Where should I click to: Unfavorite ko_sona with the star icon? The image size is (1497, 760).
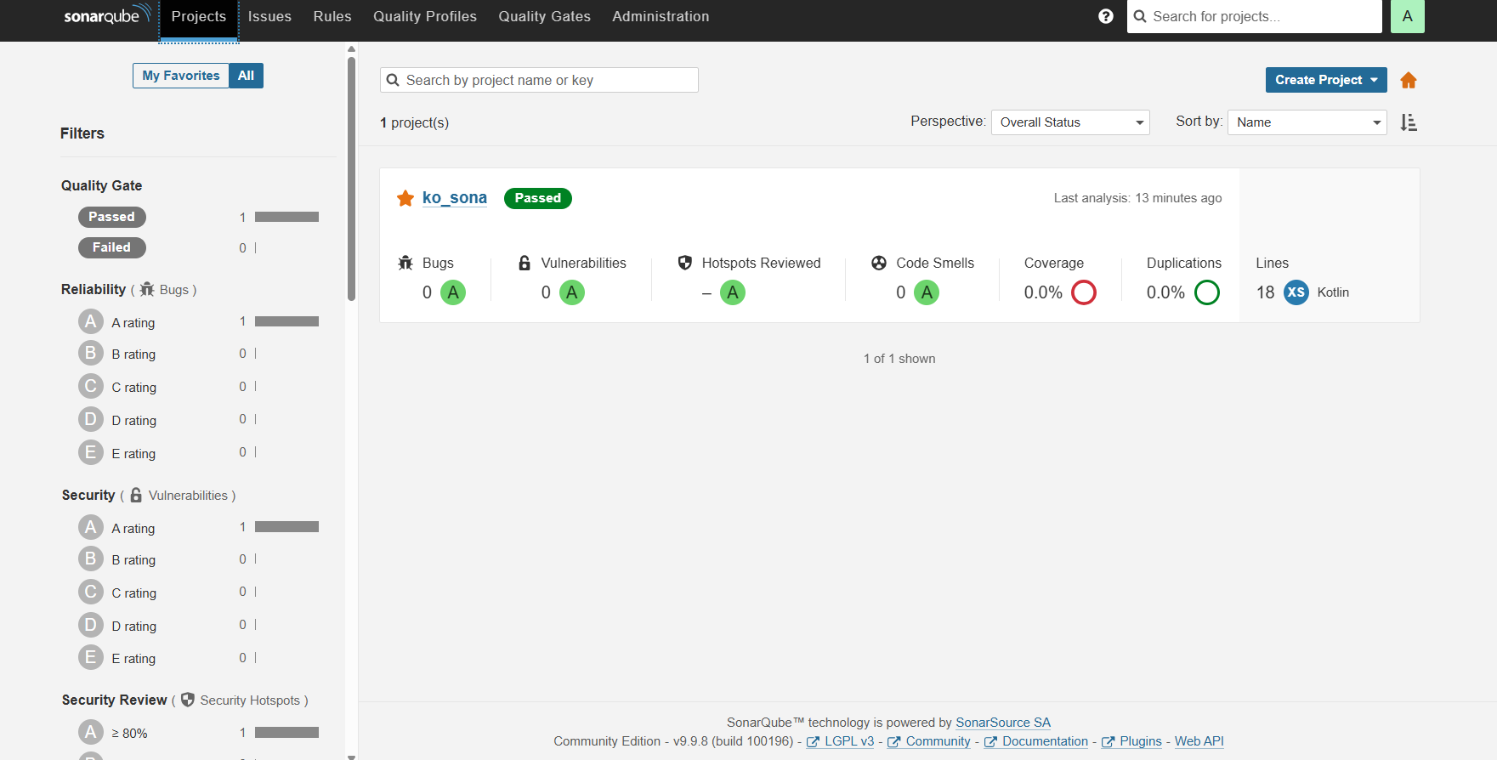coord(405,198)
